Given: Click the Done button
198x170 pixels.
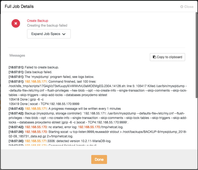Looking at the screenshot, I should [99, 159].
